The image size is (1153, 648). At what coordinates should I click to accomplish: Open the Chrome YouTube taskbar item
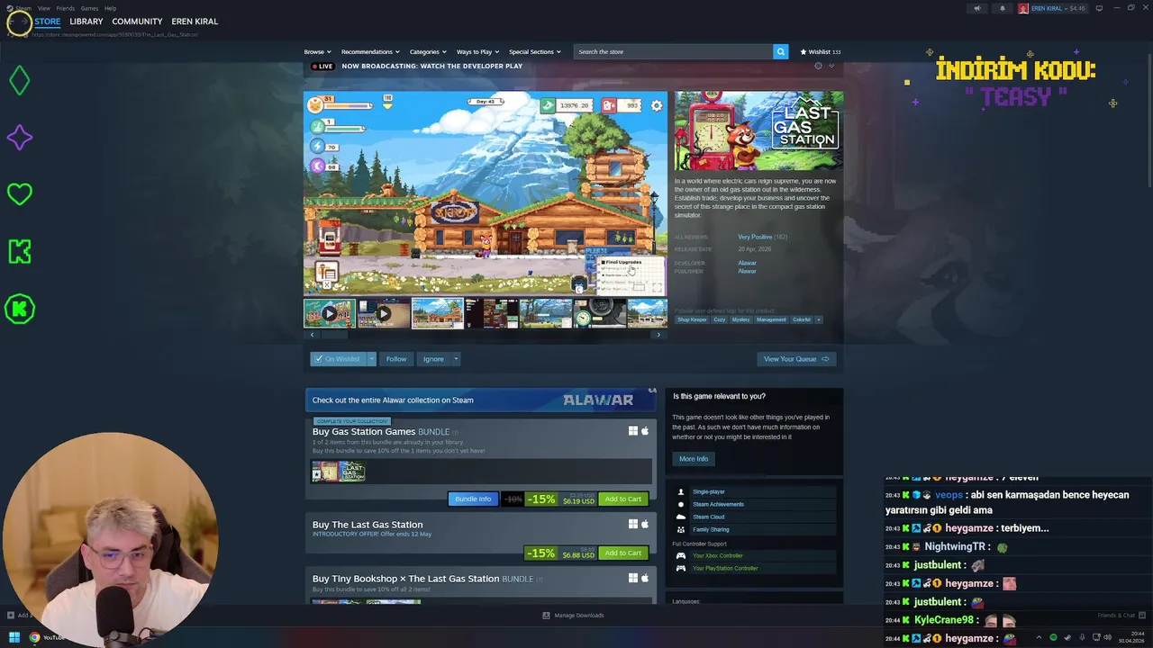pyautogui.click(x=47, y=637)
